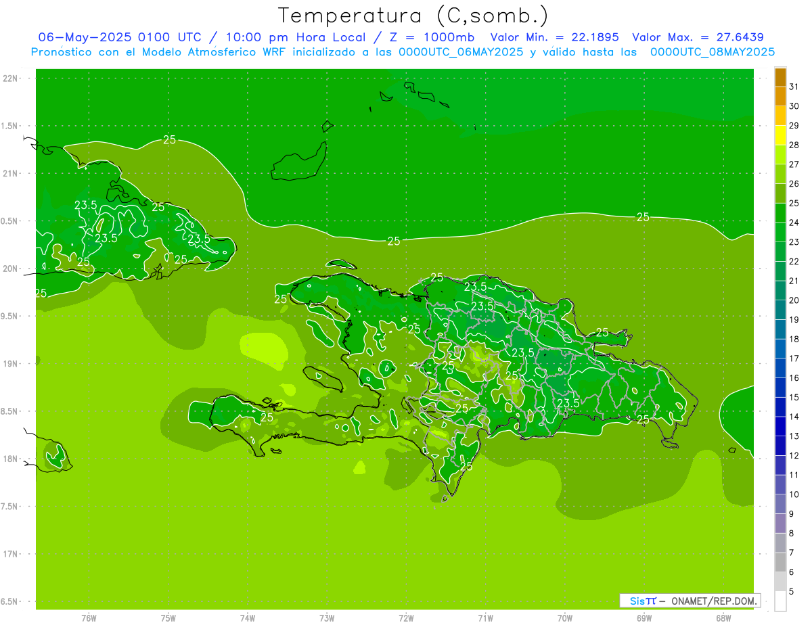This screenshot has width=812, height=627.
Task: Click the "31" colorbar label
Action: coord(794,87)
